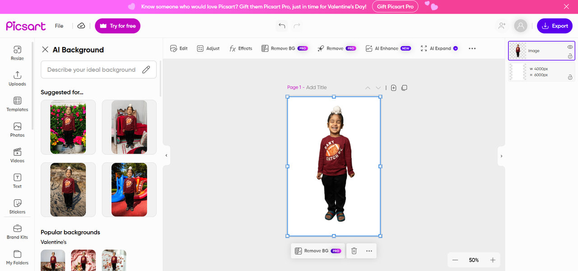The height and width of the screenshot is (271, 578).
Task: Switch to the Adjust tab in the toolbar
Action: click(208, 48)
